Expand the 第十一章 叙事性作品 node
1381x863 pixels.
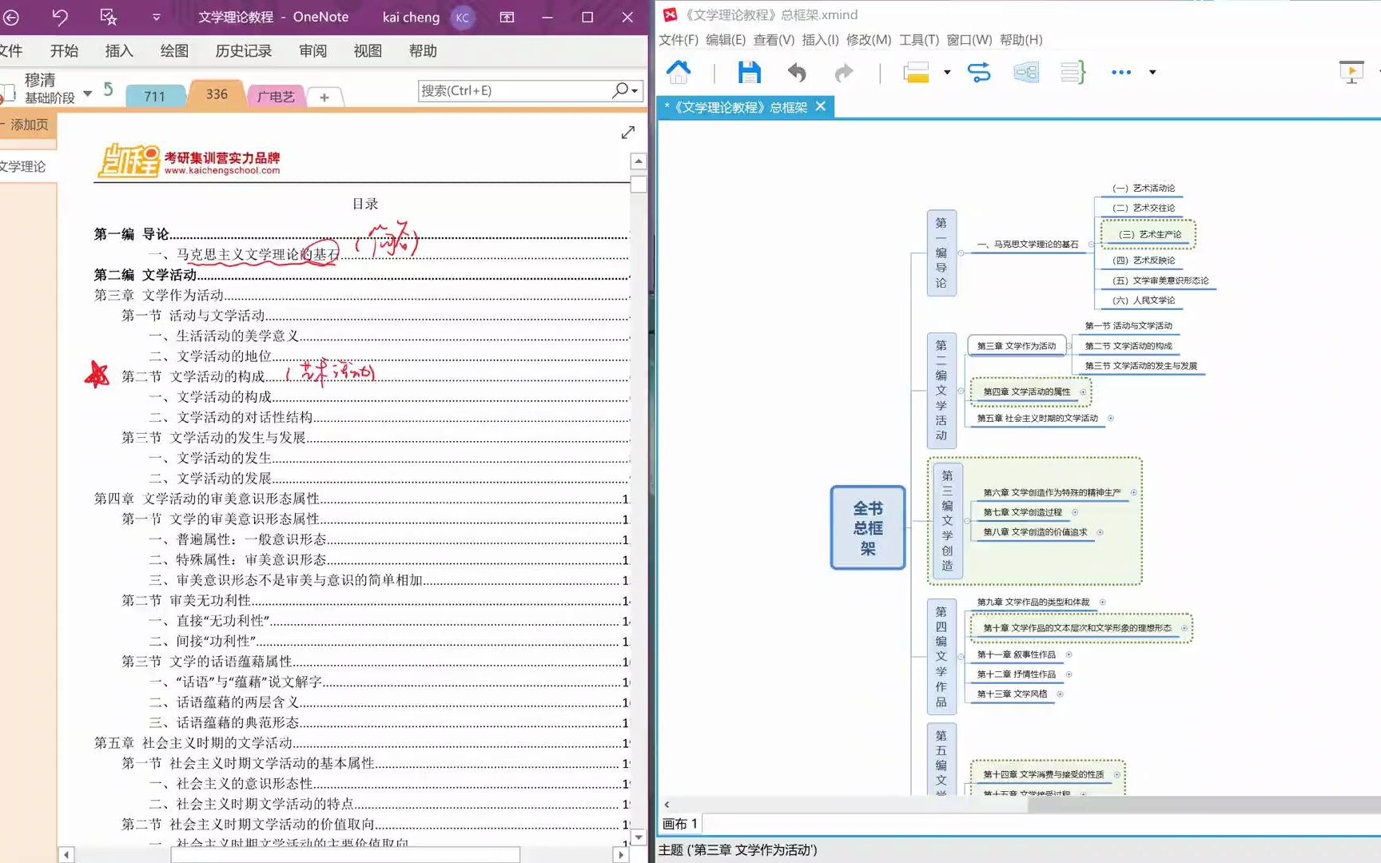(x=1069, y=654)
